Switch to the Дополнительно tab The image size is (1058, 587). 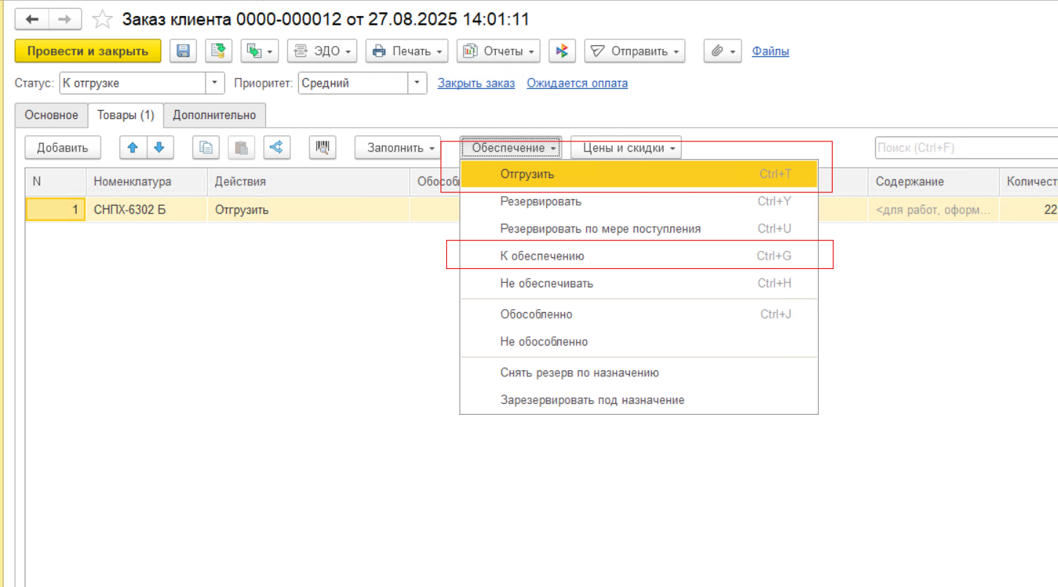point(214,115)
